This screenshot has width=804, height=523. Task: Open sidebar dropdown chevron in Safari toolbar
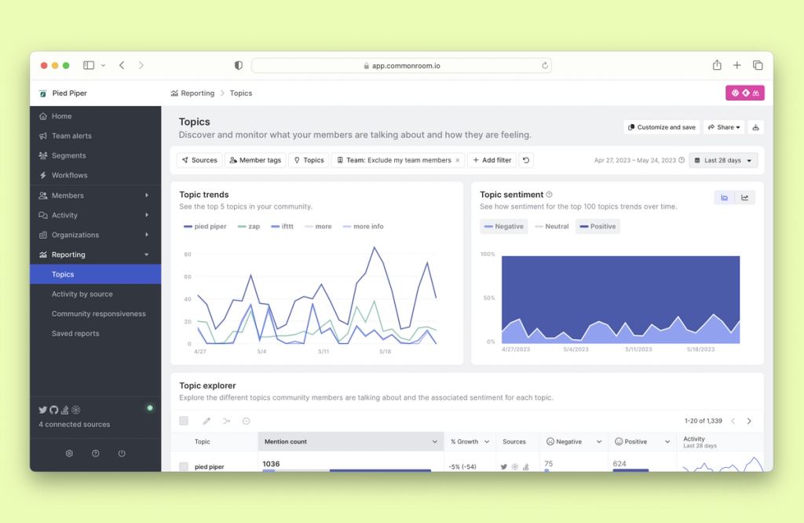click(x=103, y=66)
